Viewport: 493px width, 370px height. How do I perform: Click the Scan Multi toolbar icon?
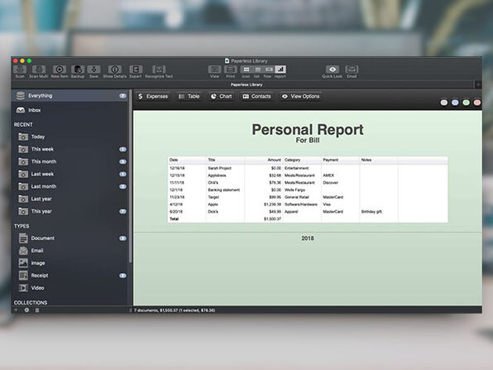click(x=38, y=70)
